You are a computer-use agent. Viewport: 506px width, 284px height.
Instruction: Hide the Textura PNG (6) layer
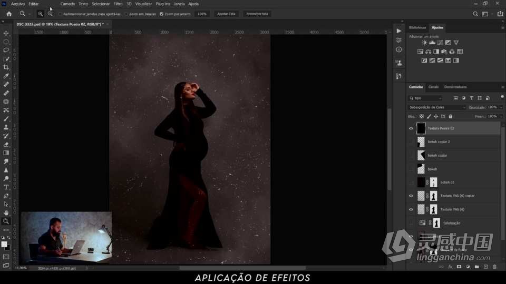[411, 209]
